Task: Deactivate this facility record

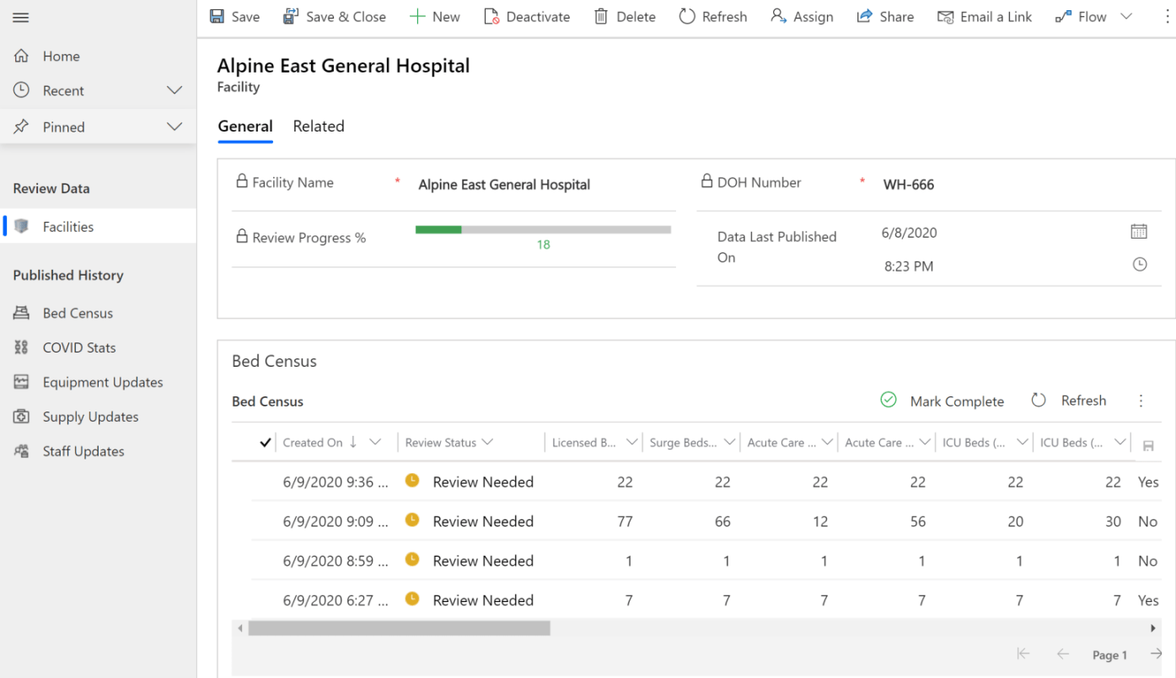Action: (527, 16)
